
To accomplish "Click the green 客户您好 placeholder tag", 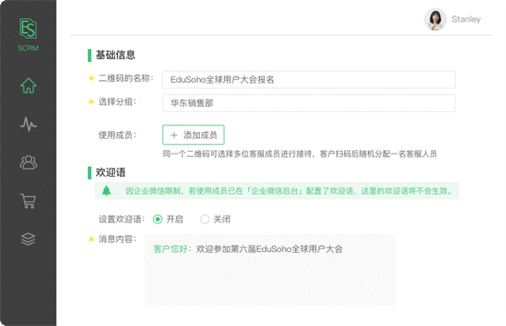I will [170, 249].
